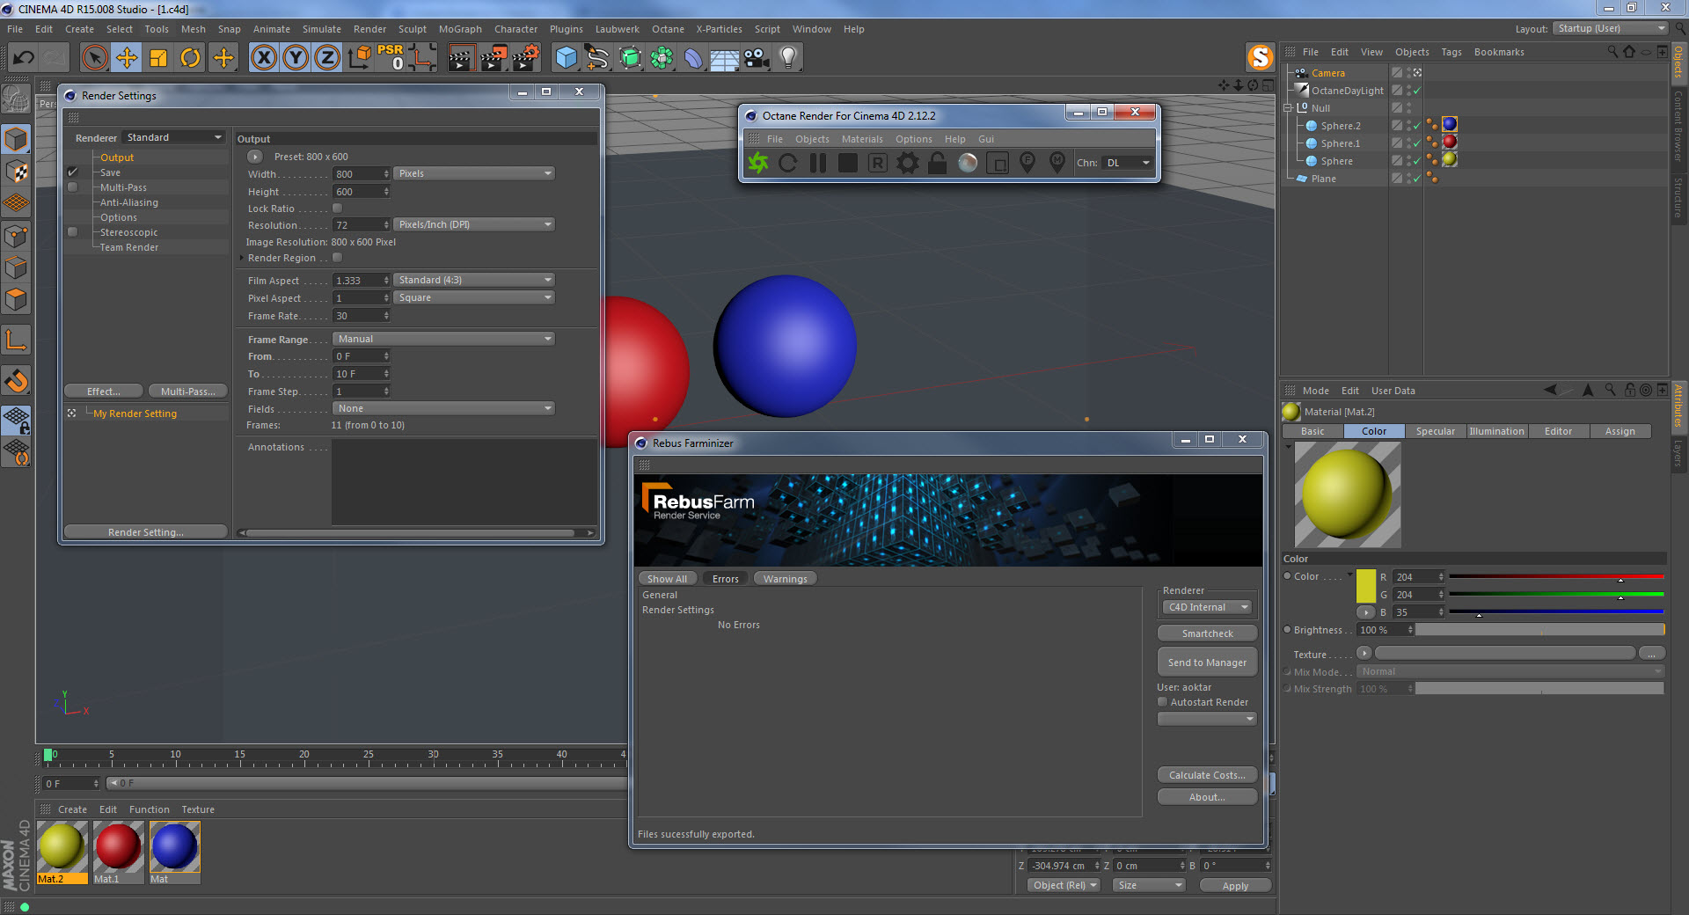Add a Camera object from toolbar
Image resolution: width=1689 pixels, height=915 pixels.
(757, 58)
